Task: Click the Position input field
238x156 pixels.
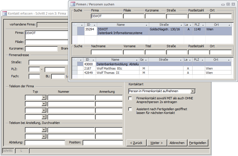Action: 103,143
